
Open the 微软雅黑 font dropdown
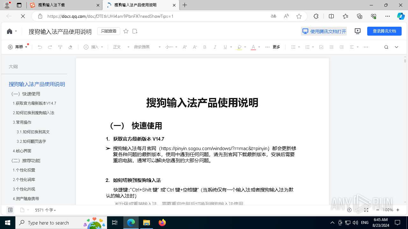[147, 47]
